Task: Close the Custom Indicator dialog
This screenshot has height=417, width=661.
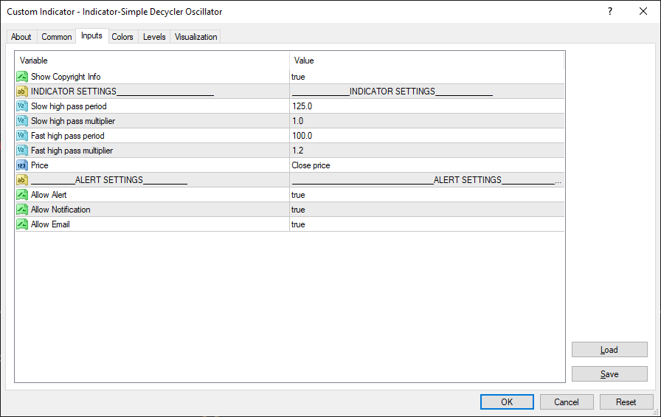Action: 643,11
